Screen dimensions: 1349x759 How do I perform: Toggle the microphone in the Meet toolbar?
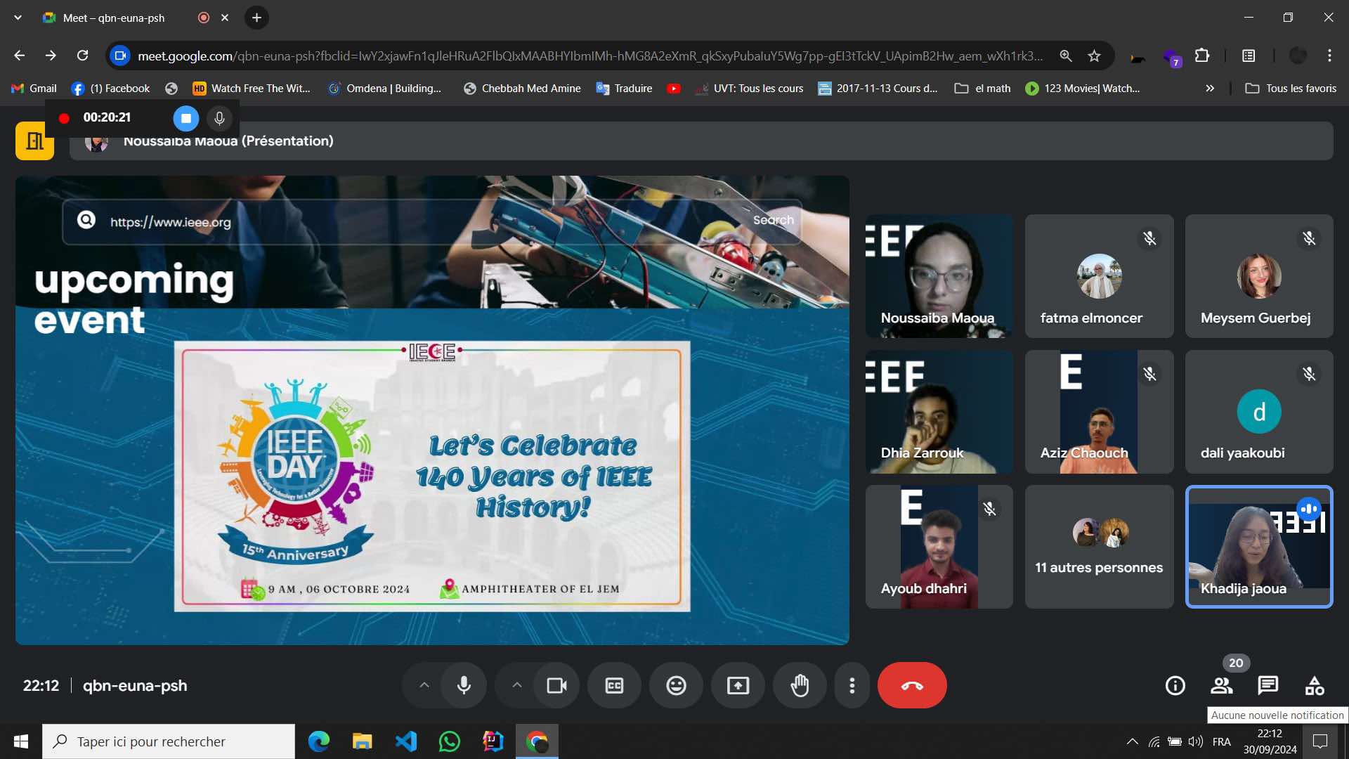[464, 685]
